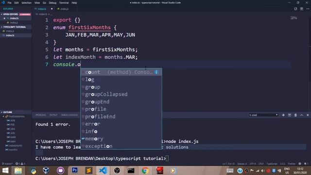Open index.ts in the Typescript Tutorial folder

[x=10, y=35]
